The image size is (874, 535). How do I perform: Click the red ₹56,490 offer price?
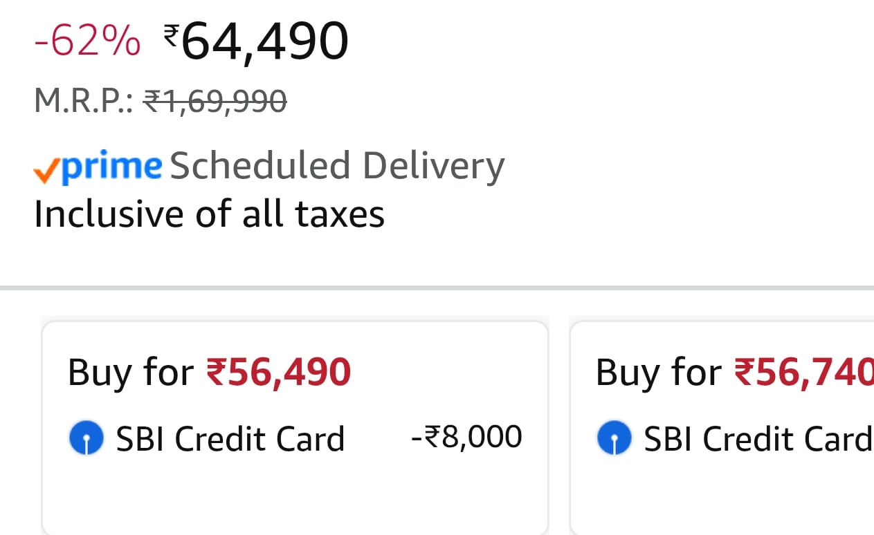pos(279,373)
